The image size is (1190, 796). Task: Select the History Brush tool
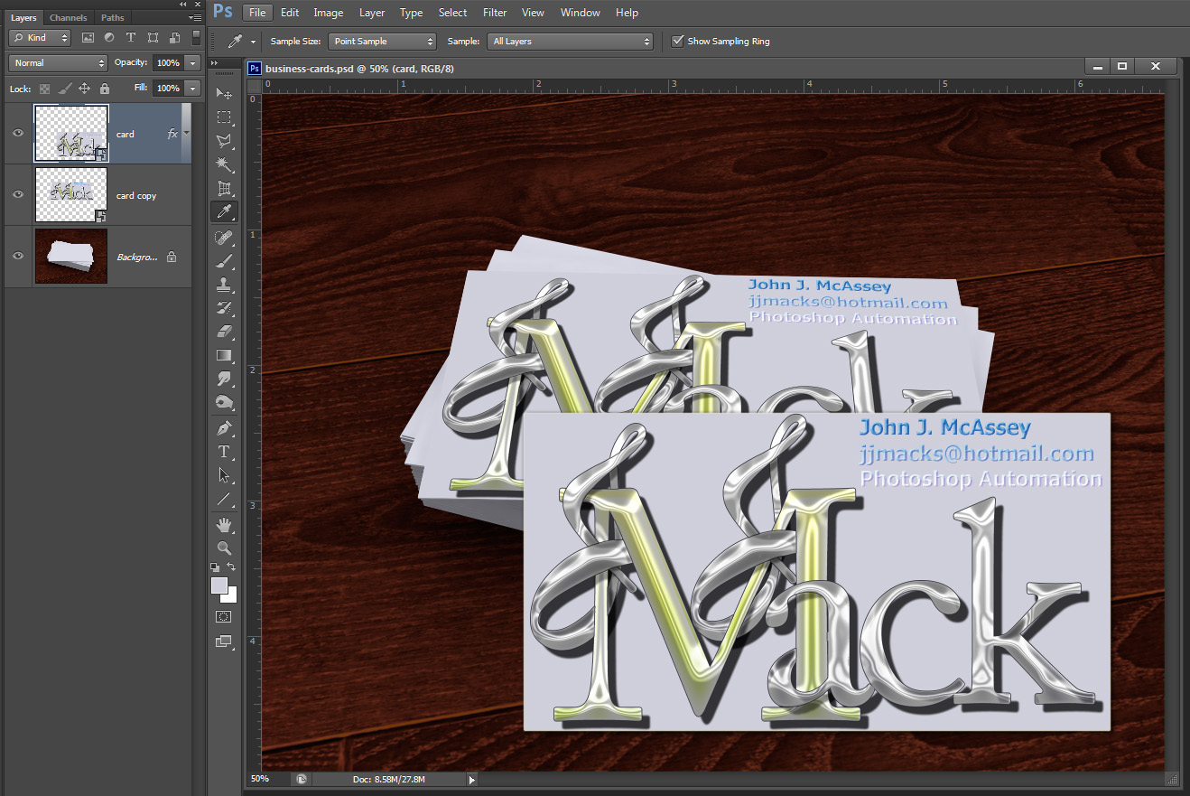coord(224,308)
